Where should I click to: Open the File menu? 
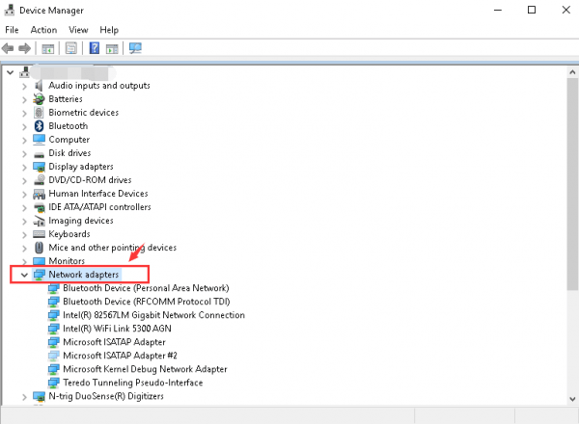click(12, 30)
